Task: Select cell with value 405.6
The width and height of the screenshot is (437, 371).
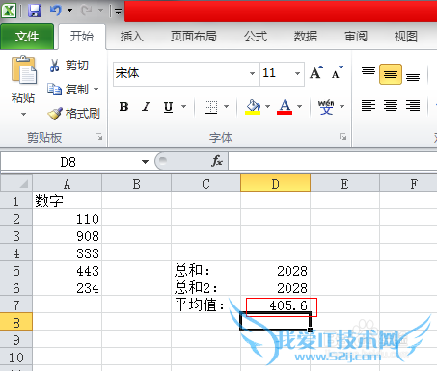Action: click(x=275, y=305)
